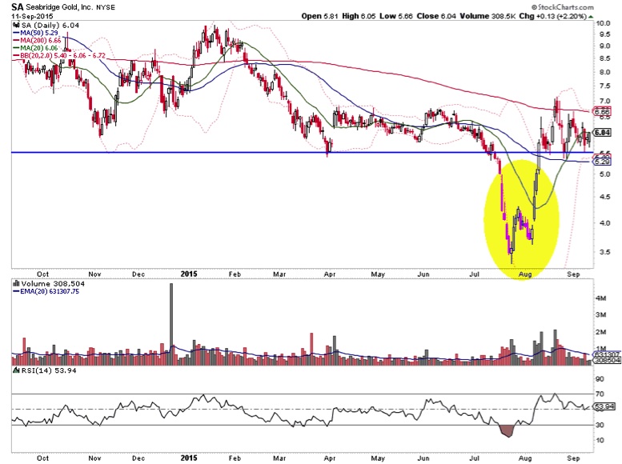Click the 'Volume 308.5K' header value

coord(488,16)
